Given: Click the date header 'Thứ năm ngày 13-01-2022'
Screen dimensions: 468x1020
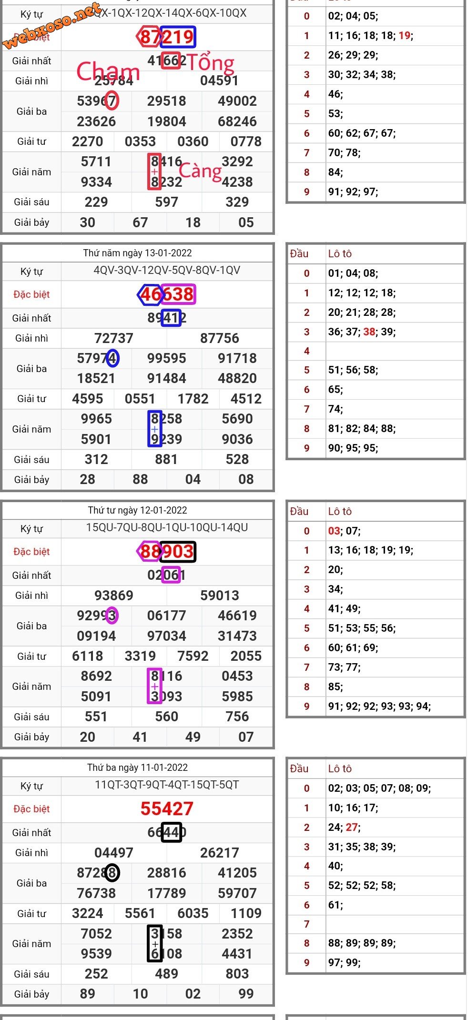Looking at the screenshot, I should [138, 253].
